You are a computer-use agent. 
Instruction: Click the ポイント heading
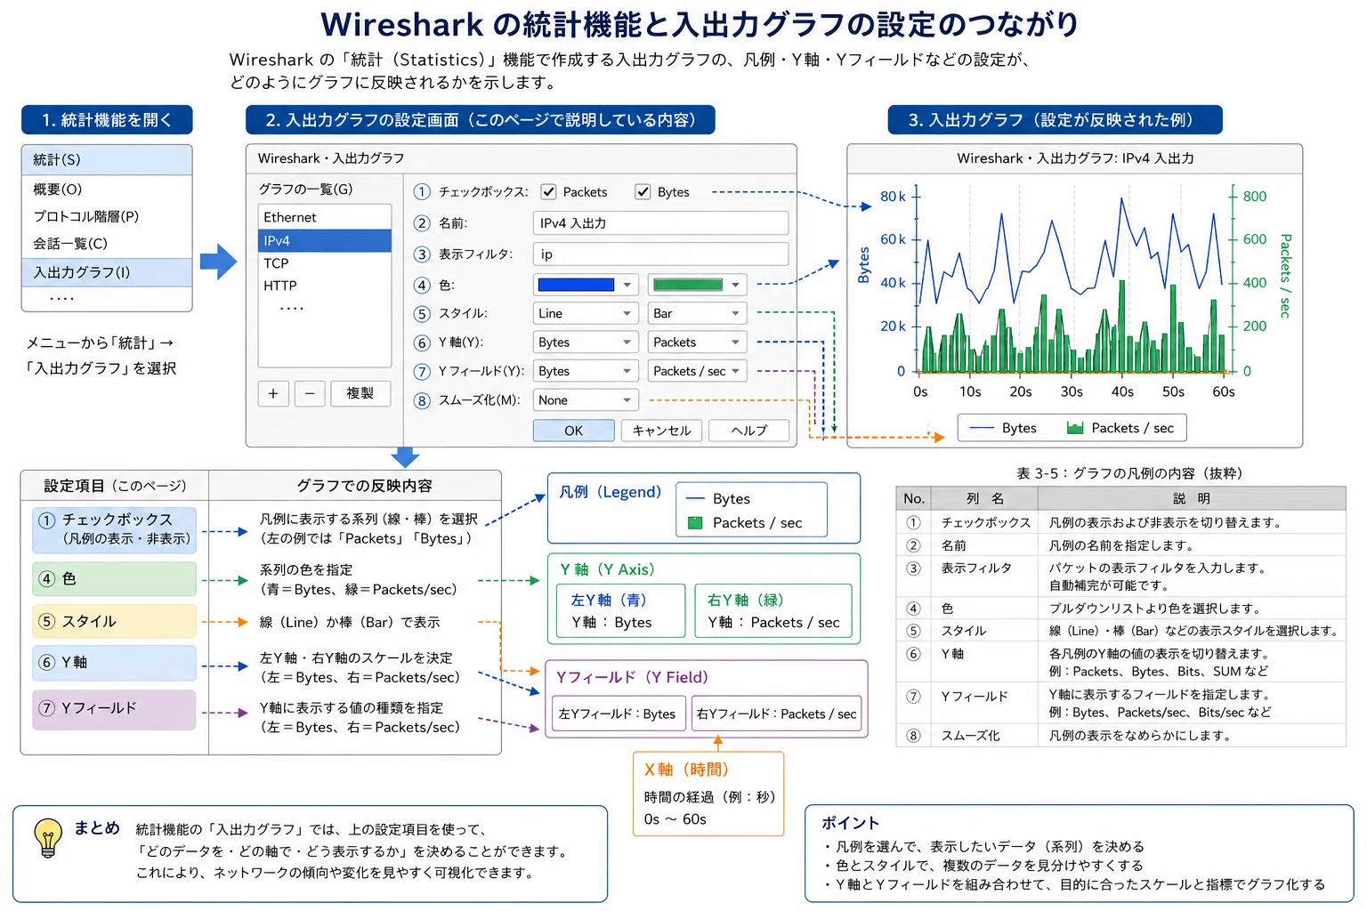tap(850, 823)
